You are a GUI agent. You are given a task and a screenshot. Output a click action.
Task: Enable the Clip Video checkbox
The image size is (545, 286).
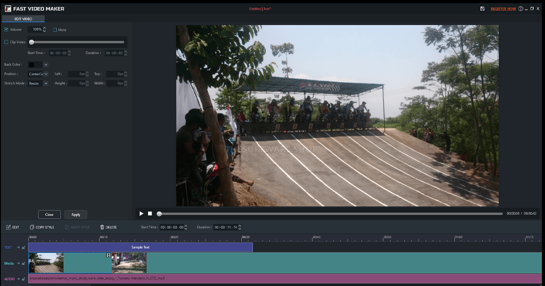tap(6, 42)
